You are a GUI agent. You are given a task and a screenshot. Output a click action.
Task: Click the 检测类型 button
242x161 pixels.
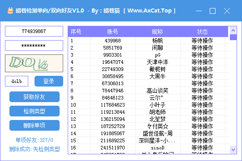tap(35, 111)
